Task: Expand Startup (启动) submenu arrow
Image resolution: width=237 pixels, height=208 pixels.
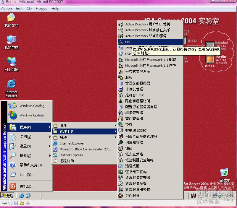Action: pos(115,137)
